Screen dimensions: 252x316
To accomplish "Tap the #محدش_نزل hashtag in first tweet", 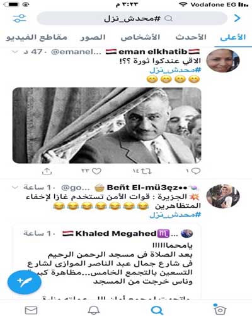I will pos(175,70).
